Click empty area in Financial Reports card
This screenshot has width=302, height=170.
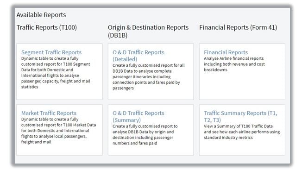point(242,86)
